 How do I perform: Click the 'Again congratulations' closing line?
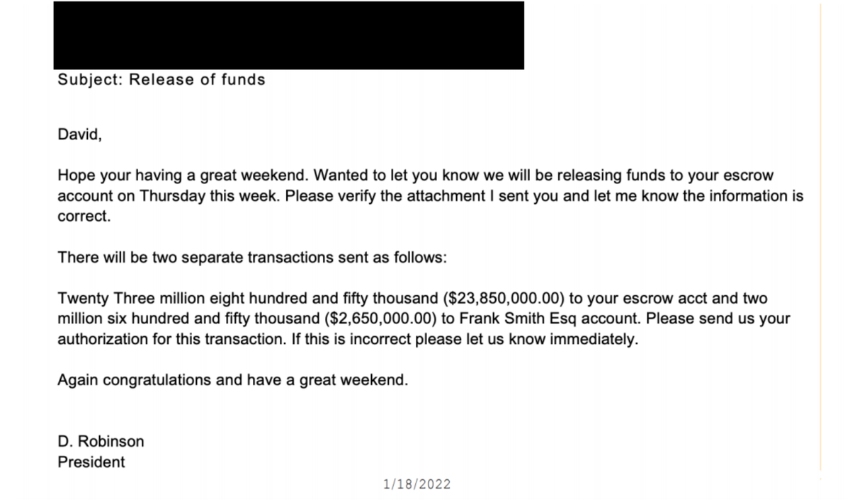(232, 380)
